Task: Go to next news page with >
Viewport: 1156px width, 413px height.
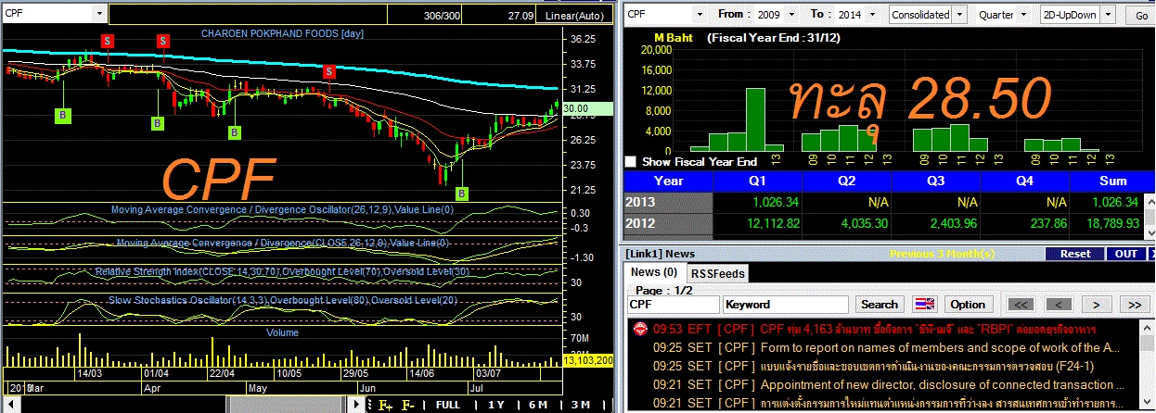Action: tap(1096, 304)
